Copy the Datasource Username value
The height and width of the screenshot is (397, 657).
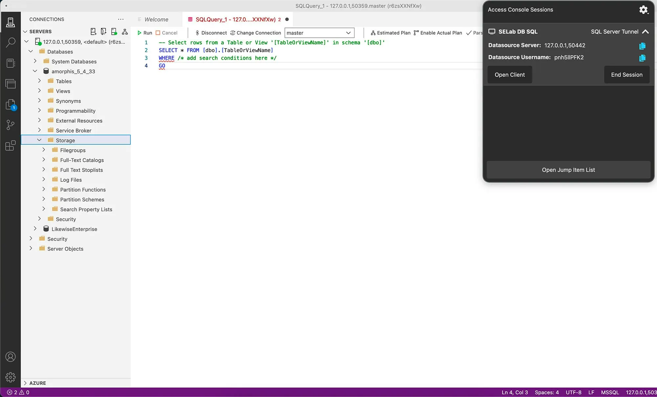pos(643,58)
